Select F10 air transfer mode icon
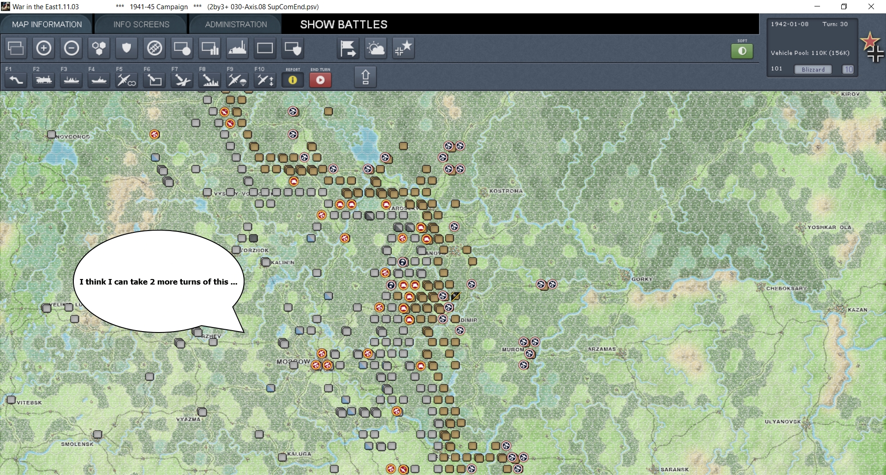 (265, 80)
